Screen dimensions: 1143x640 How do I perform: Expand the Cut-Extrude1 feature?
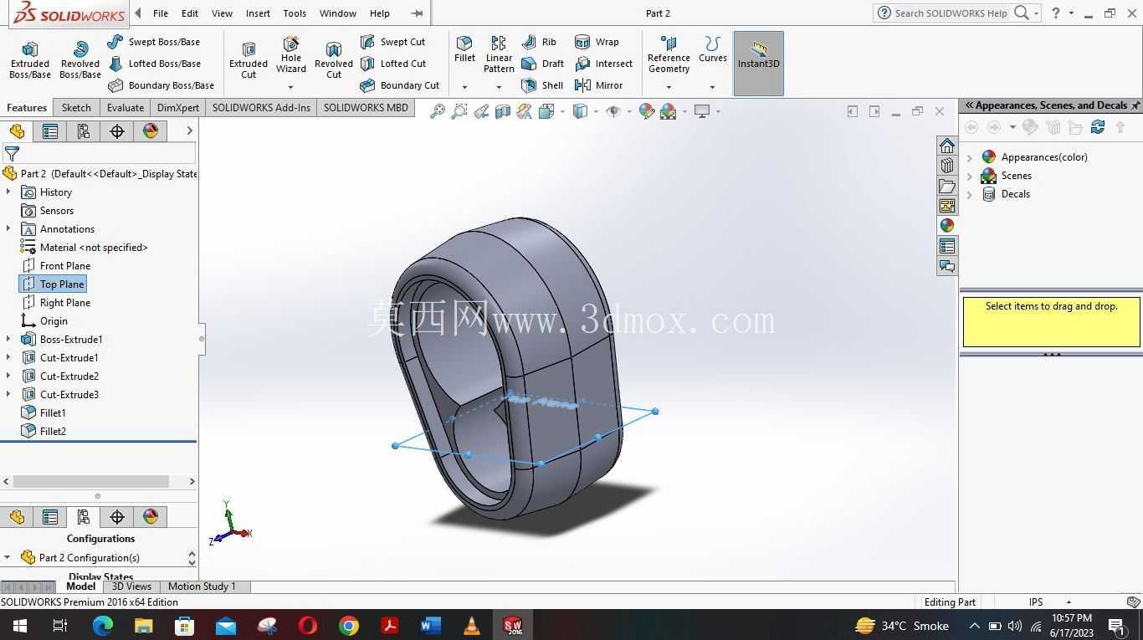(8, 358)
